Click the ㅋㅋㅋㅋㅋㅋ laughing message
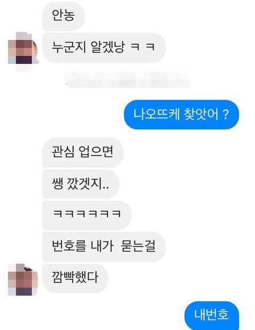This screenshot has height=330, width=255. click(87, 215)
